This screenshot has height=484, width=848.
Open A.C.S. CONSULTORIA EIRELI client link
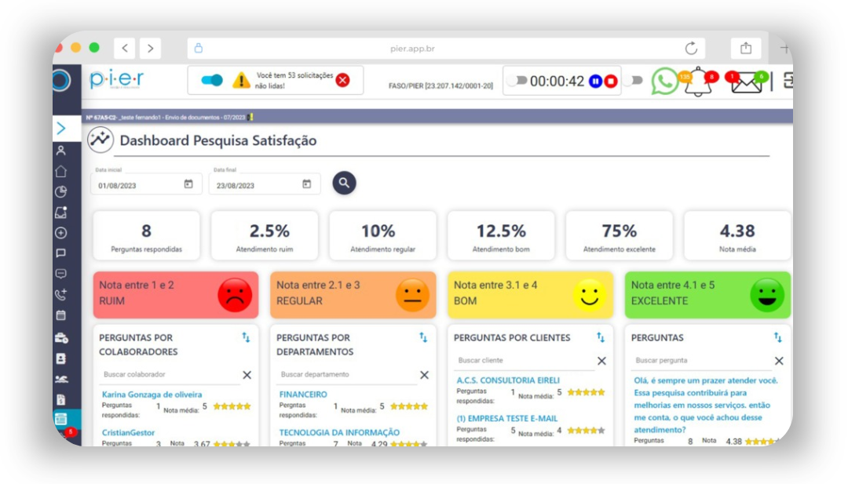508,380
